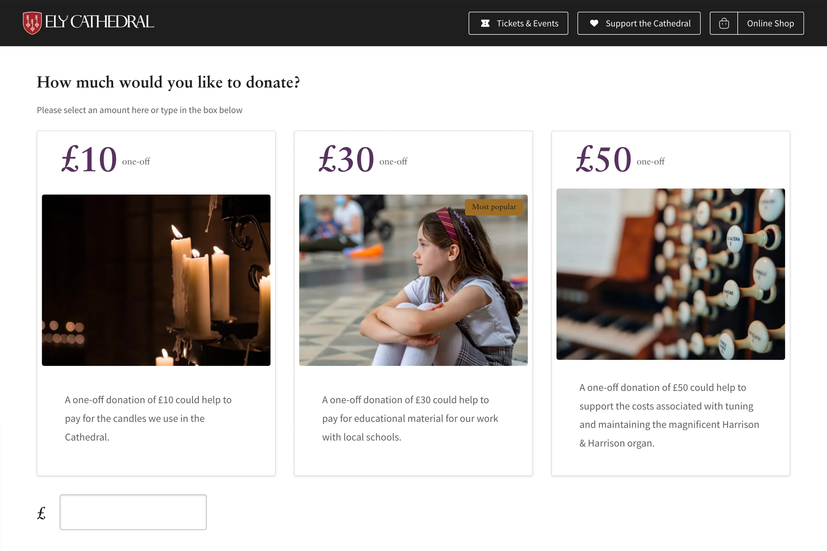Viewport: 827px width, 551px height.
Task: Click the £30 educational material description
Action: click(410, 418)
